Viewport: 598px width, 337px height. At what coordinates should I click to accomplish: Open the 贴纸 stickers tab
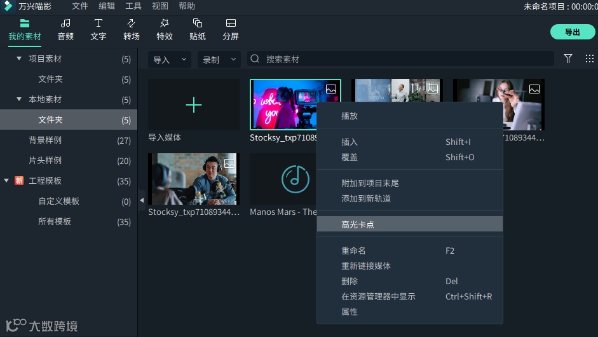198,30
